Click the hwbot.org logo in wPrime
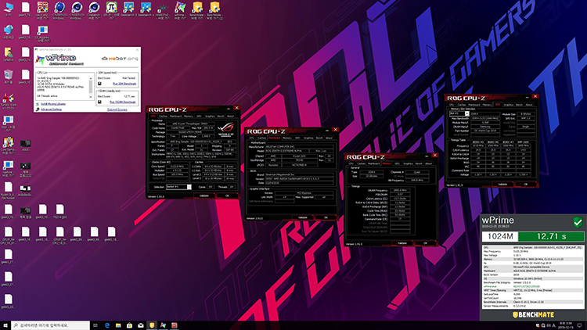This screenshot has width=587, height=330. point(121,59)
